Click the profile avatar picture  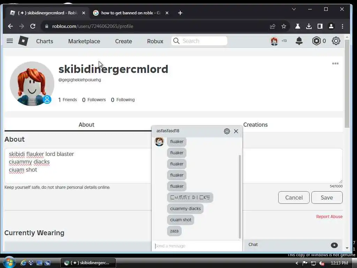tap(32, 84)
